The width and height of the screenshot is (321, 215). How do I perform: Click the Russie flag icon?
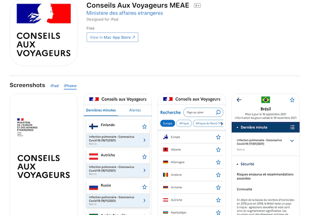pos(93,187)
